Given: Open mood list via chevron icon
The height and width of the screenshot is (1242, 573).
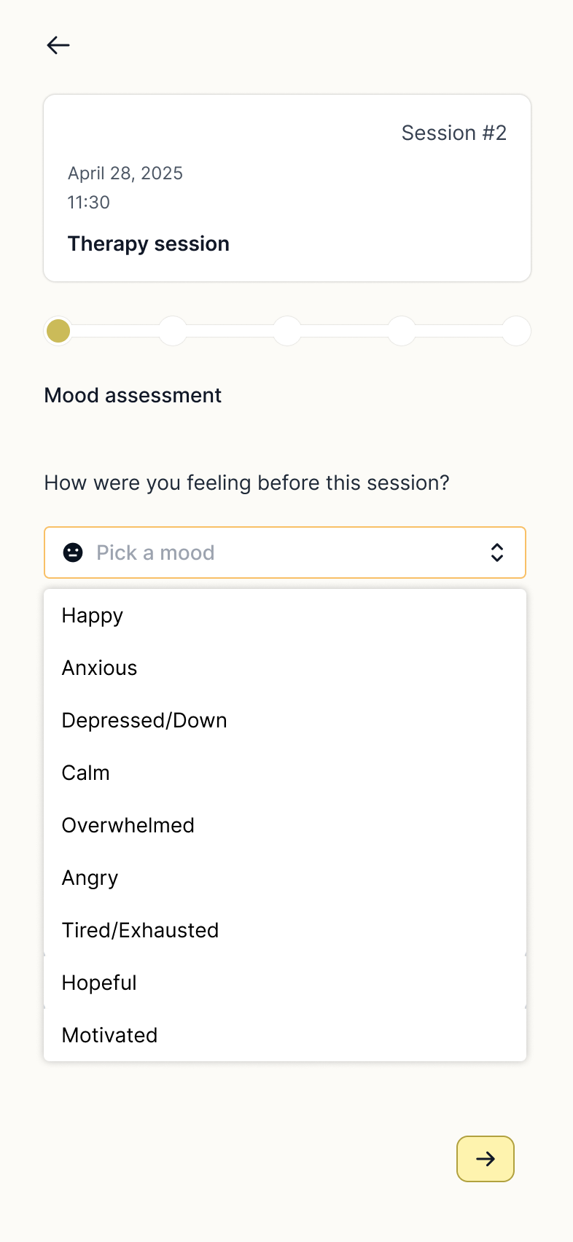Looking at the screenshot, I should pyautogui.click(x=497, y=552).
